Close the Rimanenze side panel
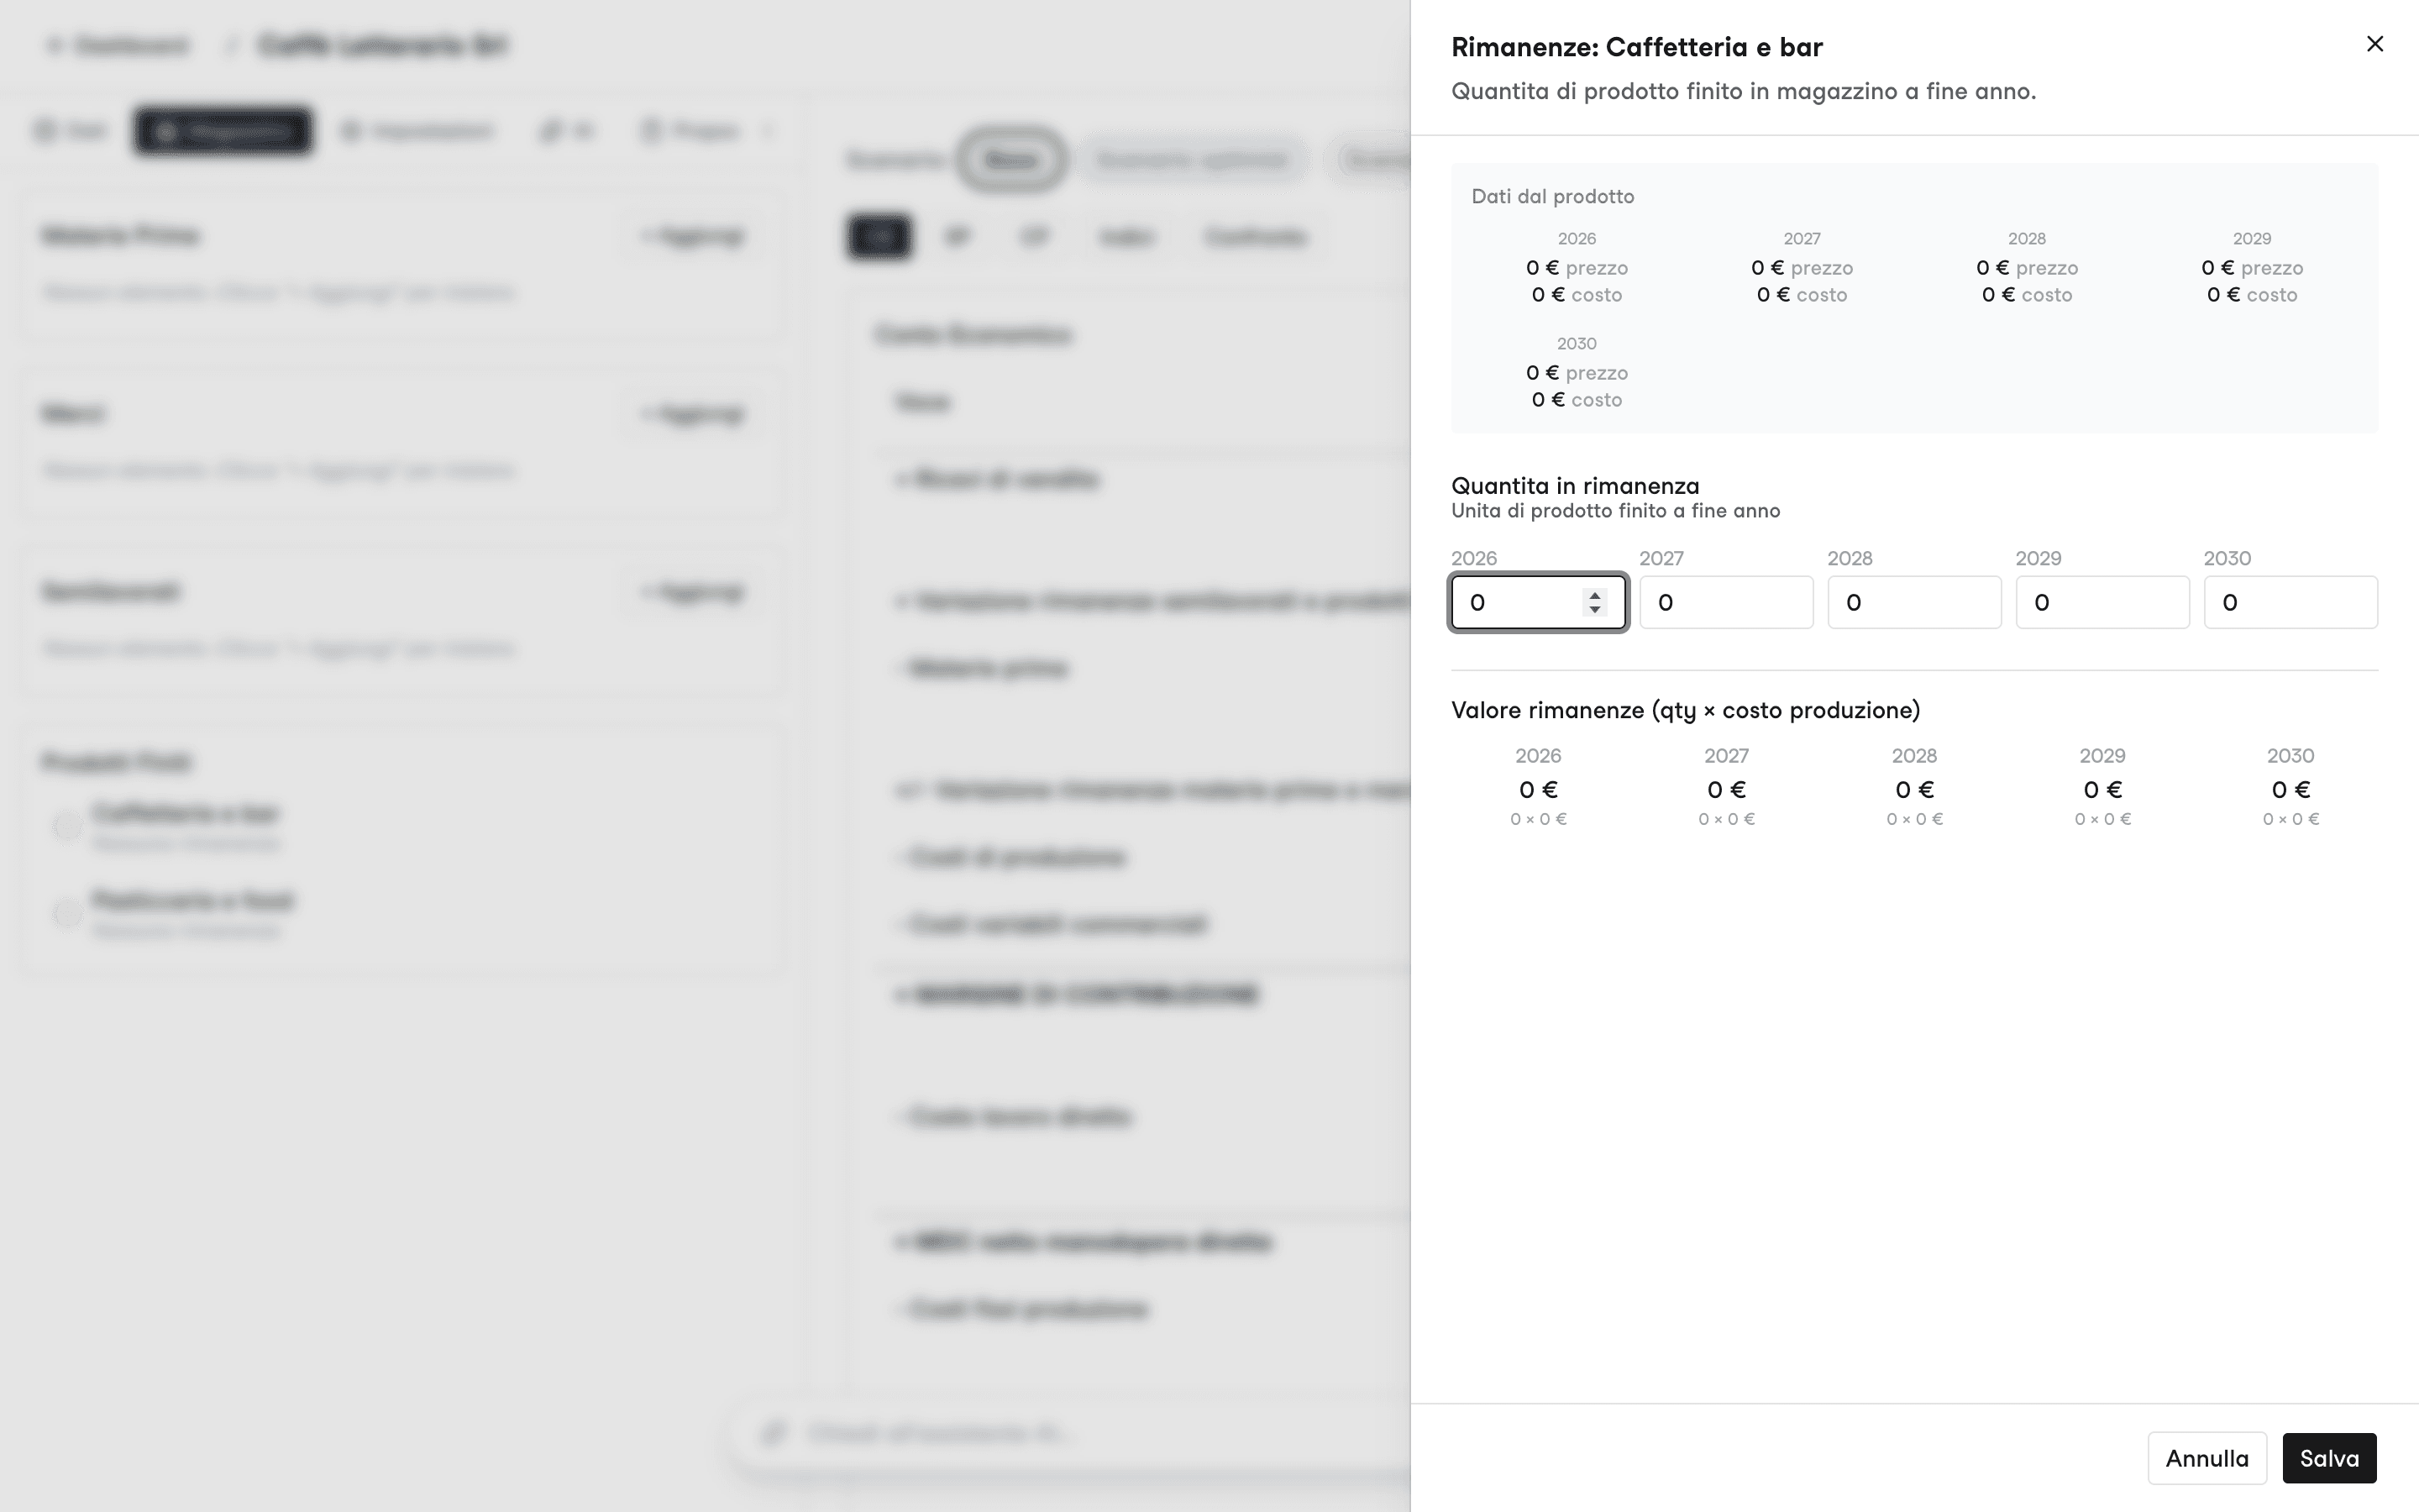This screenshot has height=1512, width=2419. (x=2374, y=44)
